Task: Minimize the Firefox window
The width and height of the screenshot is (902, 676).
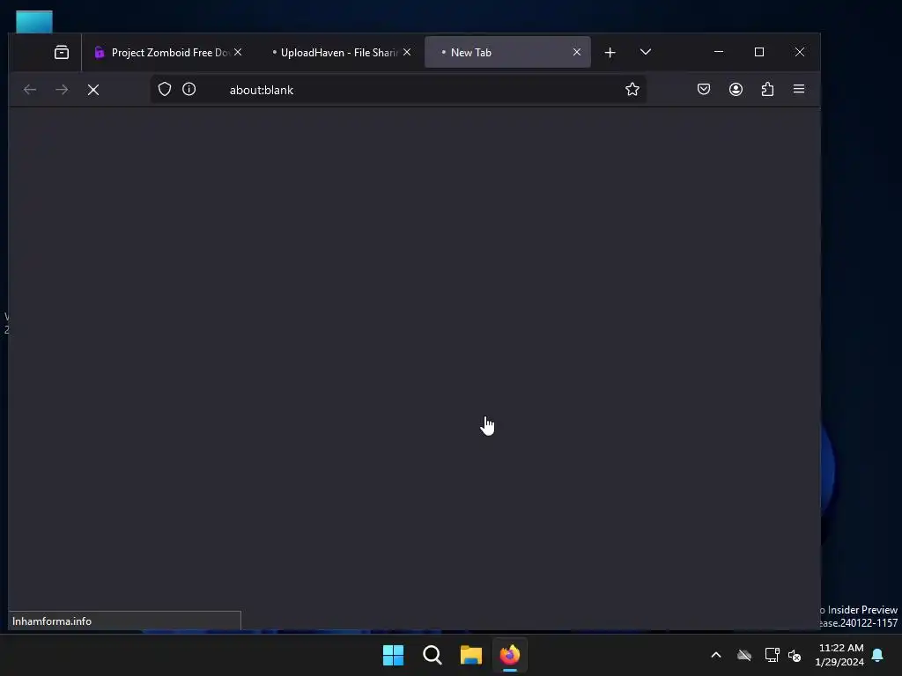Action: pos(719,52)
